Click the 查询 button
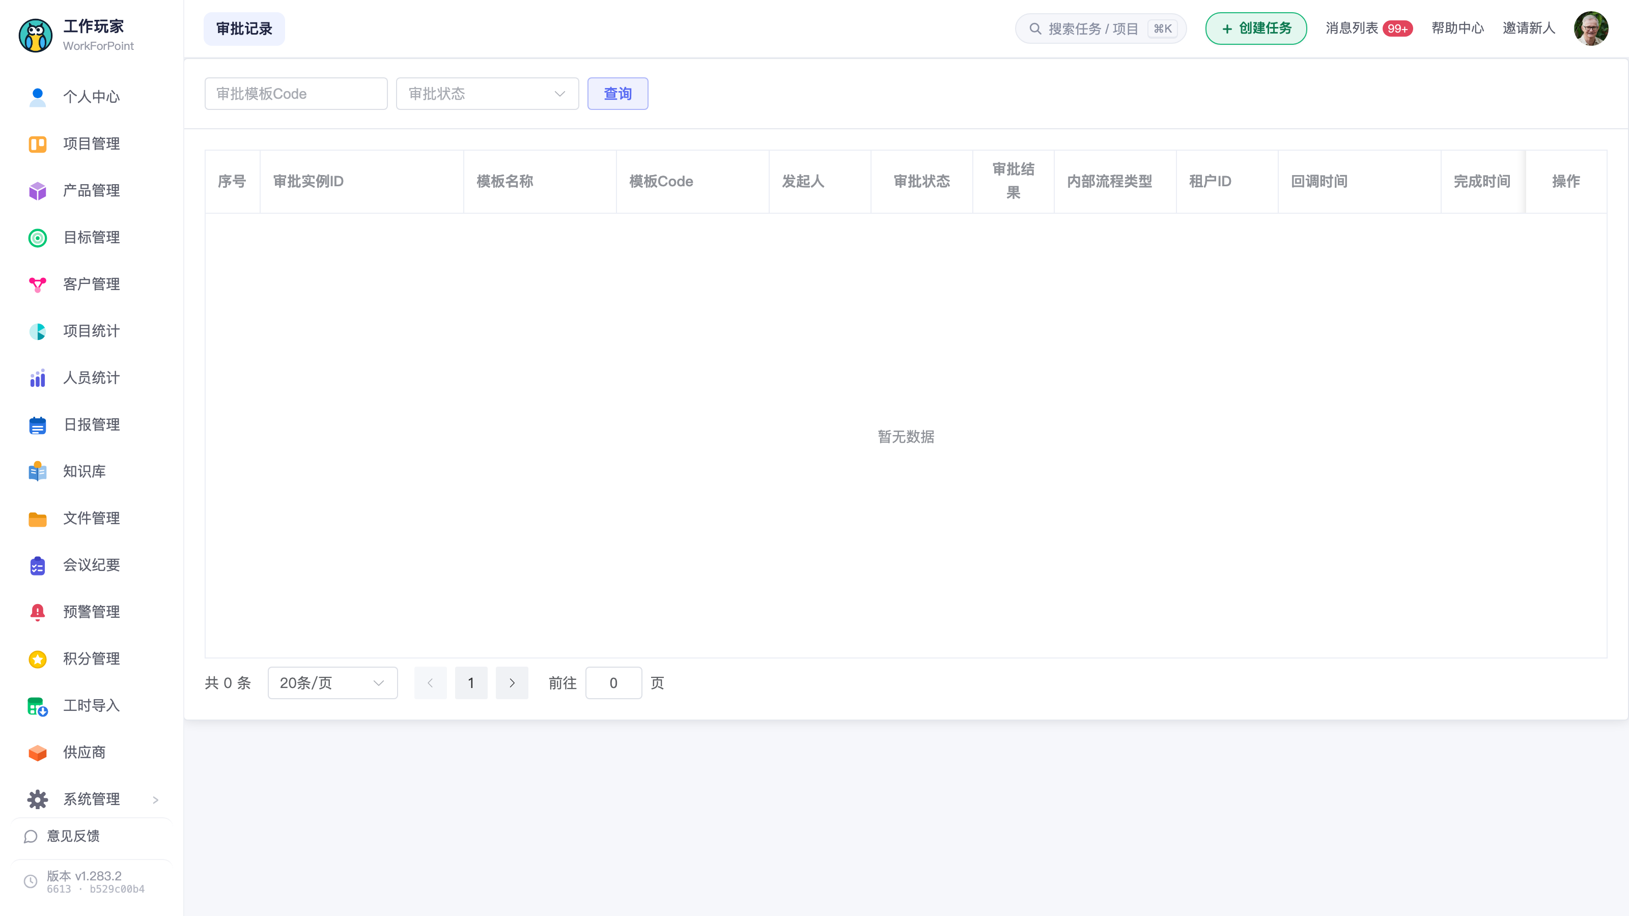Viewport: 1629px width, 916px height. (617, 94)
